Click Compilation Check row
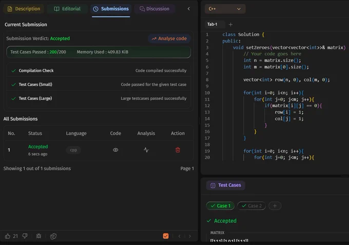349x245 pixels. [x=99, y=71]
